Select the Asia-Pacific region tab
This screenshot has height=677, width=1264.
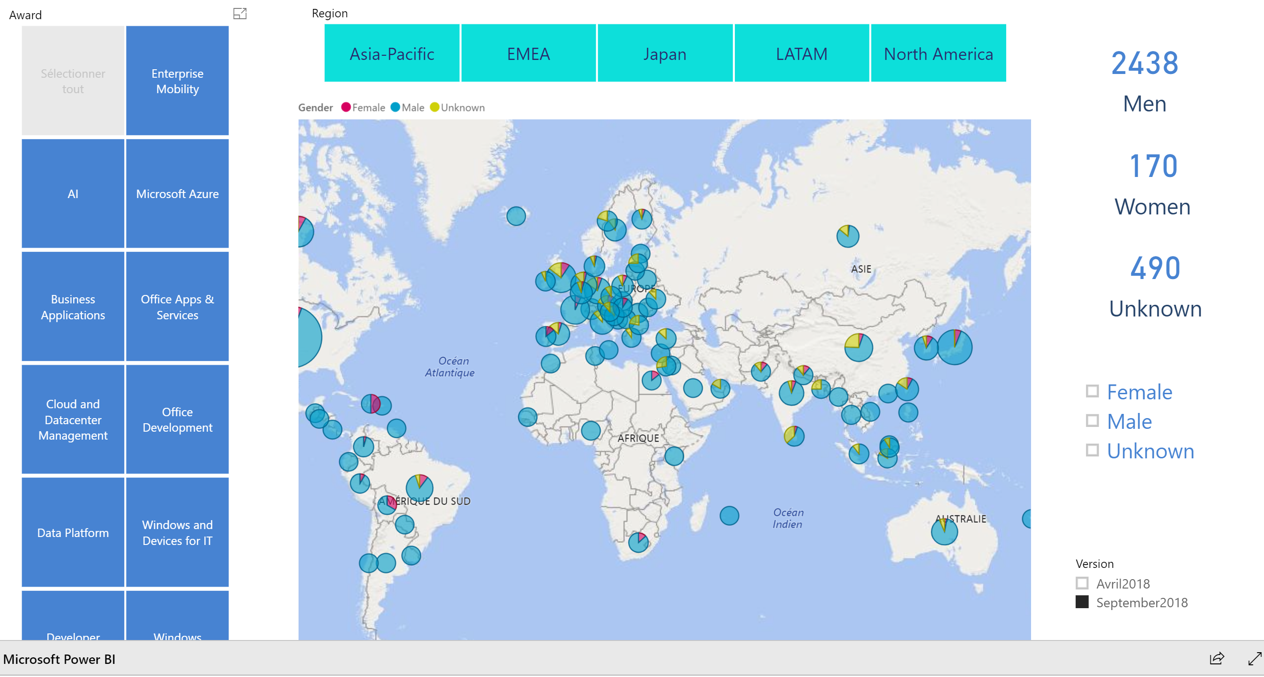tap(391, 53)
